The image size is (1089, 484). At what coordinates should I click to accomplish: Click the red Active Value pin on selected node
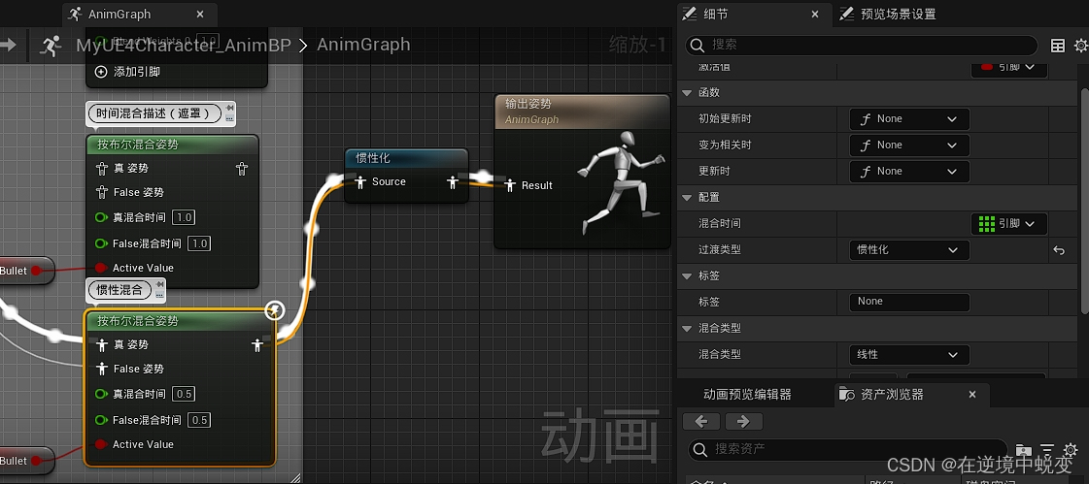coord(101,444)
